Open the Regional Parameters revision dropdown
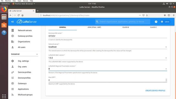This screenshot has height=99, width=176. [108, 69]
